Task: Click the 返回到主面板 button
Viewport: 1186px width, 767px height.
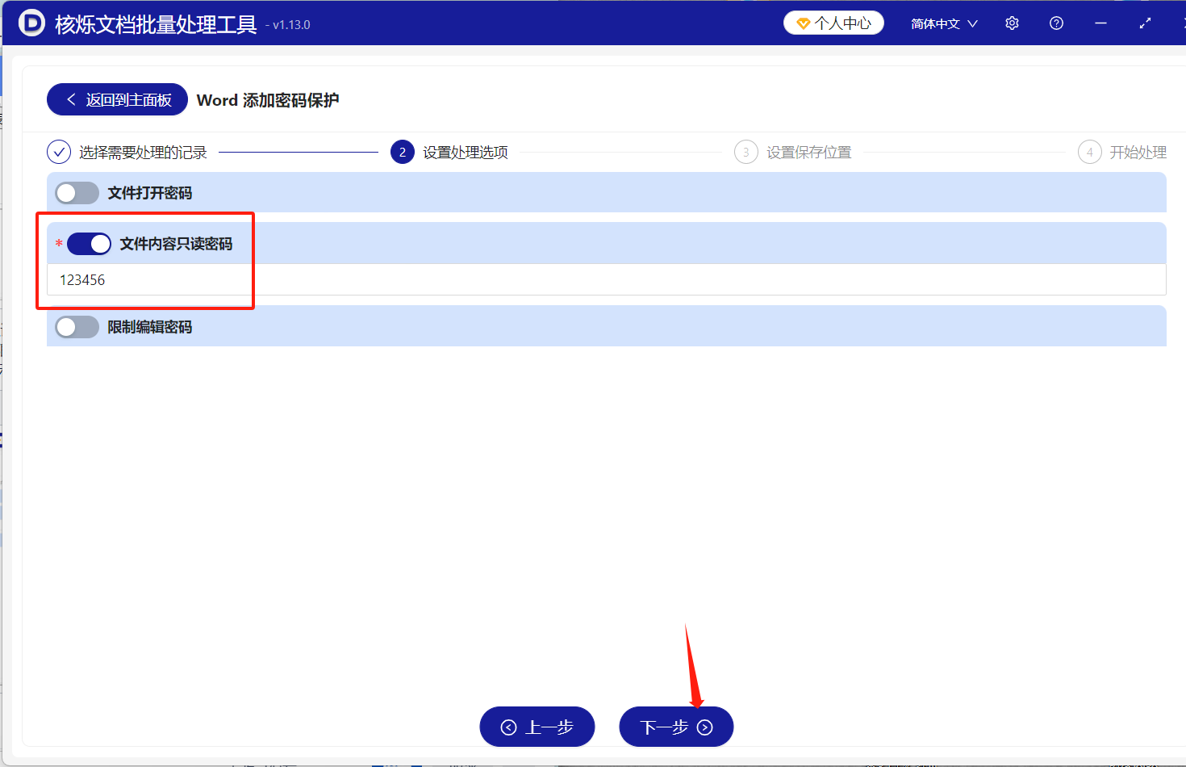Action: pyautogui.click(x=117, y=99)
